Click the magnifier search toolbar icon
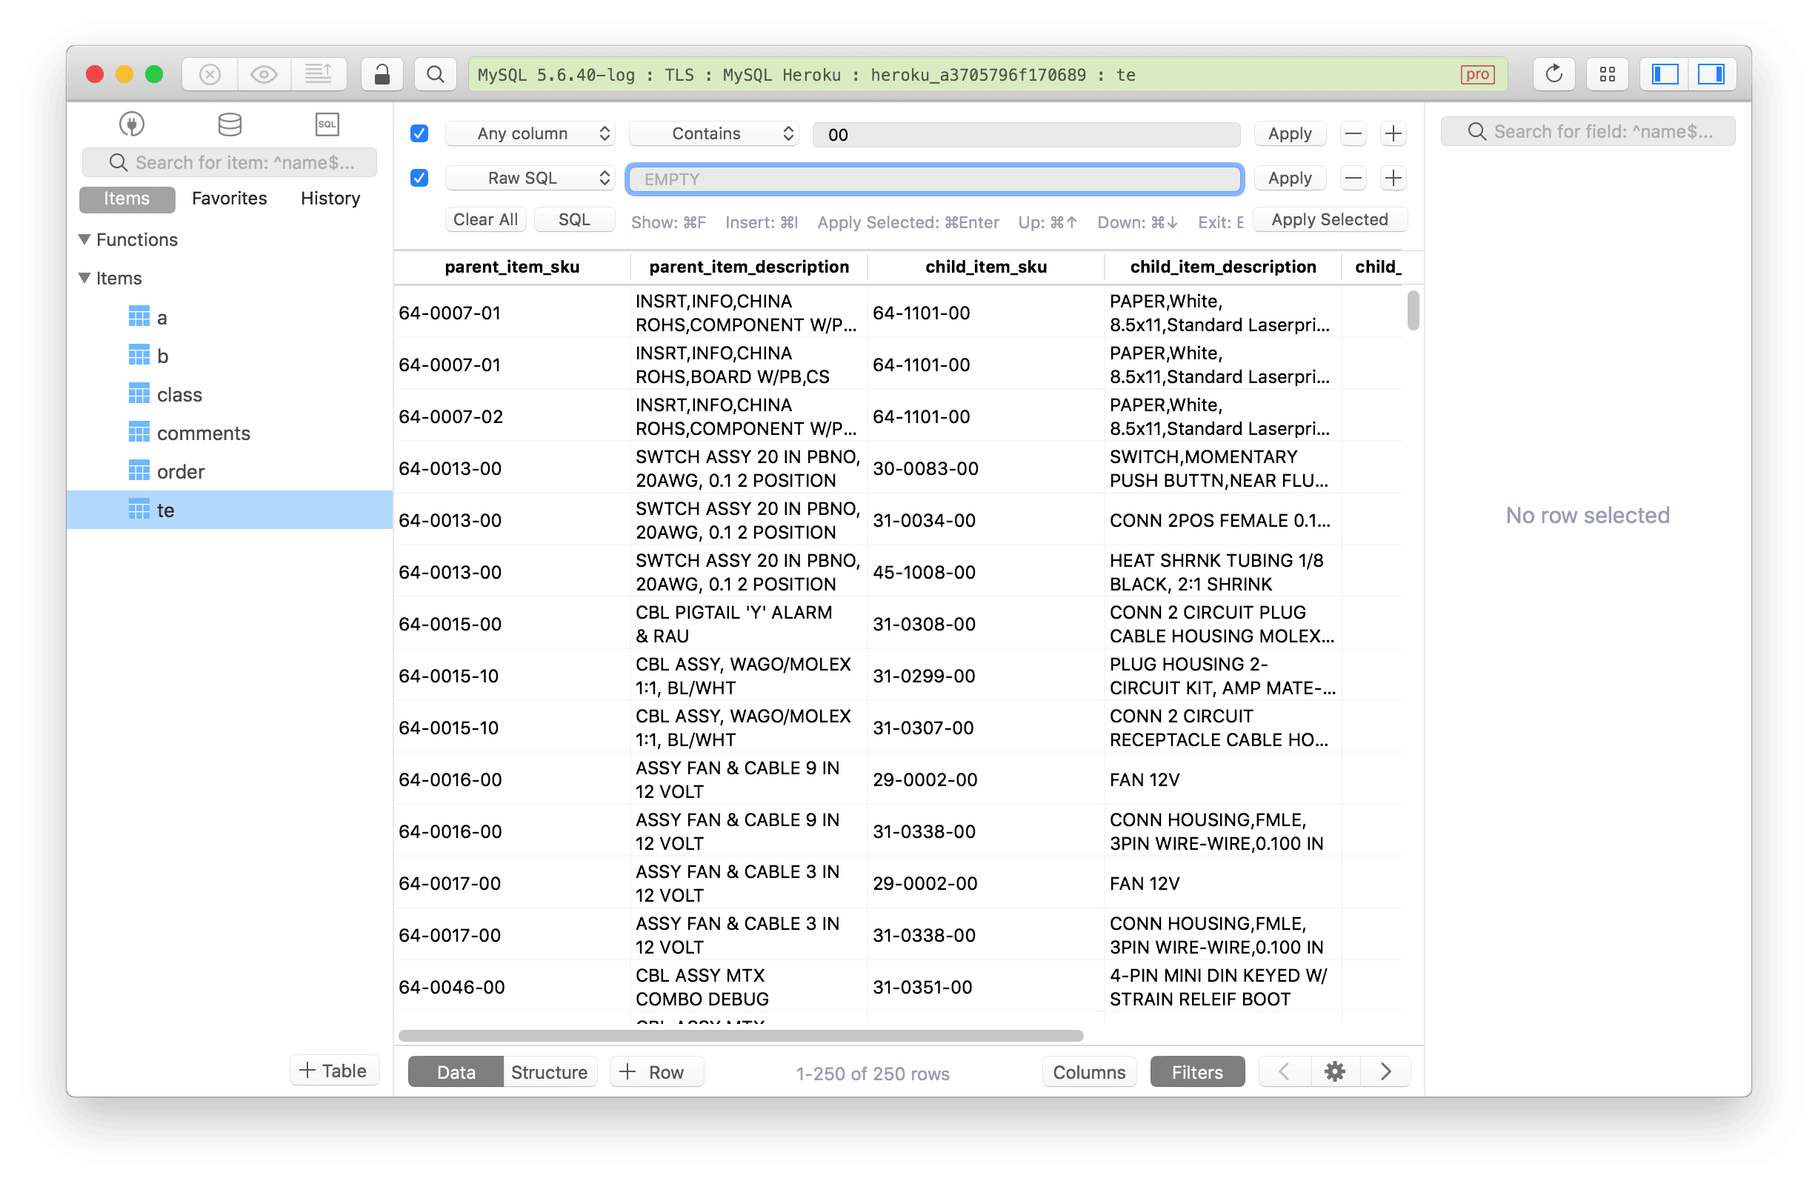The height and width of the screenshot is (1184, 1818). tap(436, 74)
